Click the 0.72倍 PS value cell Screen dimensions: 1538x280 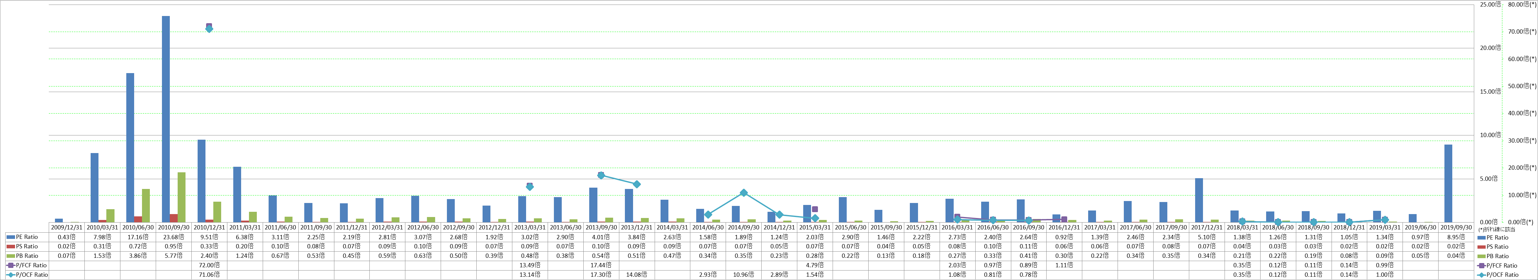click(138, 246)
